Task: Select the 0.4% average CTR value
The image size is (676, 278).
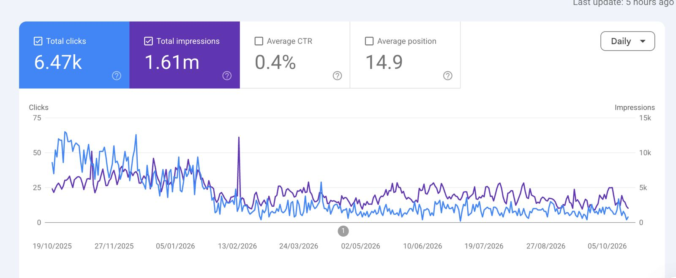Action: [275, 62]
